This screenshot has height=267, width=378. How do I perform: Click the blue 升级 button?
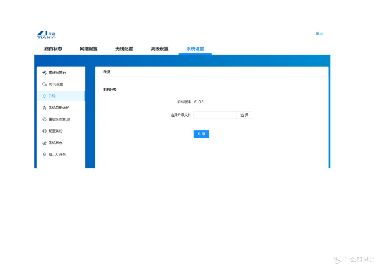(201, 134)
